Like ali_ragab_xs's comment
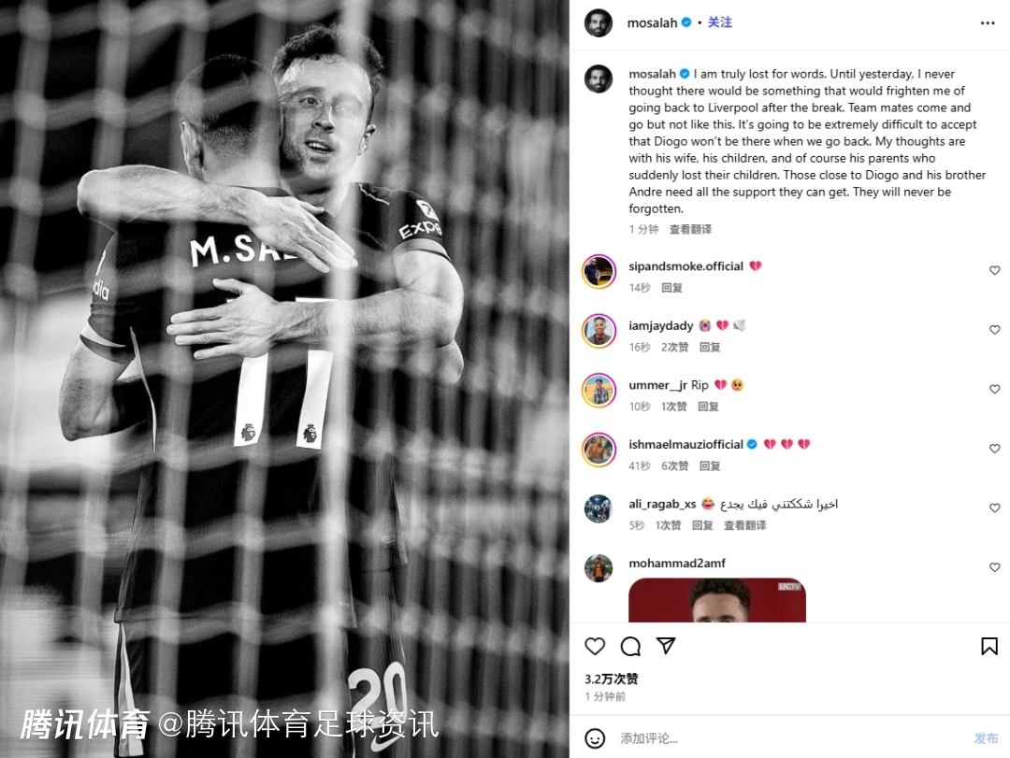 [994, 508]
